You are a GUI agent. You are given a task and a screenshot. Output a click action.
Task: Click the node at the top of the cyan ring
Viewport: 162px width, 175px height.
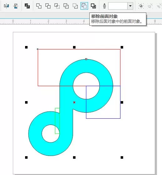pos(86,59)
